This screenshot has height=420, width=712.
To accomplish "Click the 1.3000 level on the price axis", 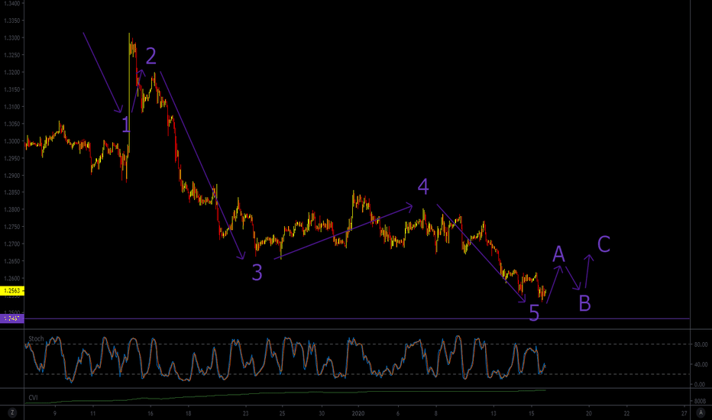I will click(x=12, y=141).
